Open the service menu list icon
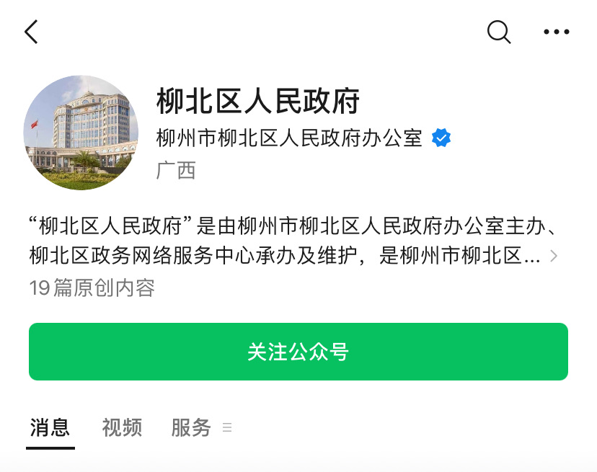This screenshot has height=472, width=597. tap(227, 427)
